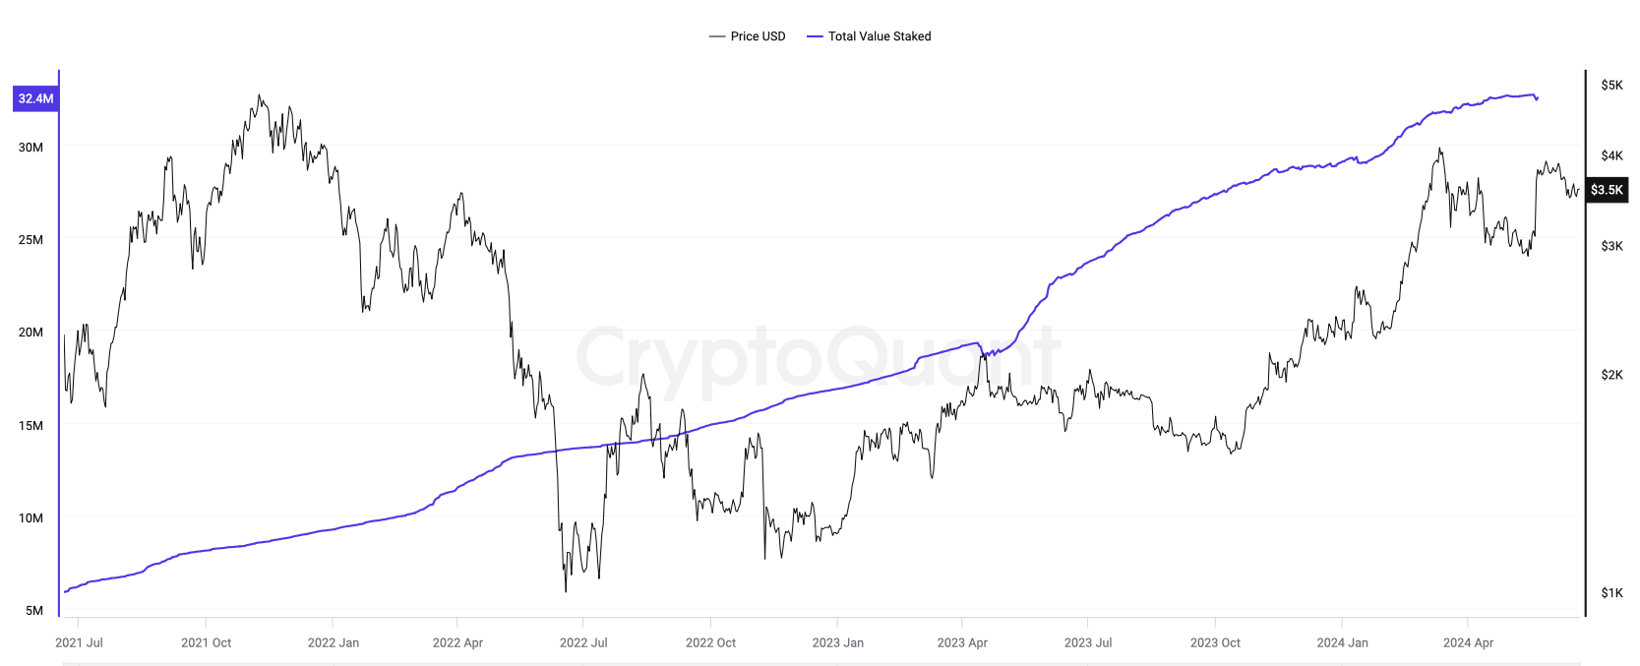The width and height of the screenshot is (1640, 666).
Task: Click the 30M left axis label
Action: [30, 148]
